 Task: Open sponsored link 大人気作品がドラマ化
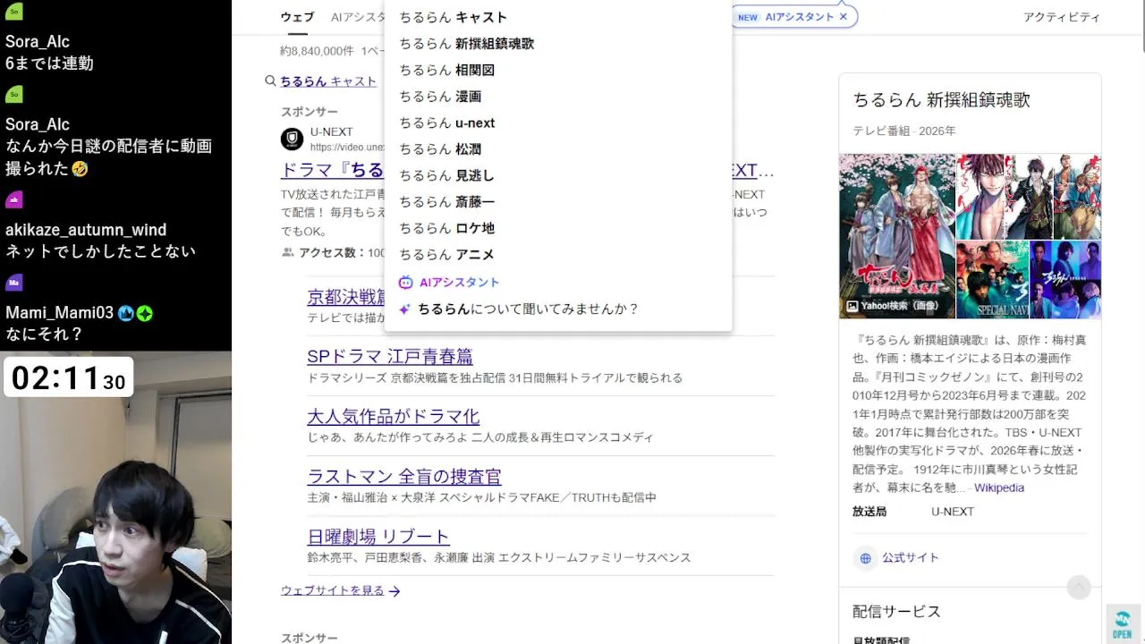tap(394, 416)
